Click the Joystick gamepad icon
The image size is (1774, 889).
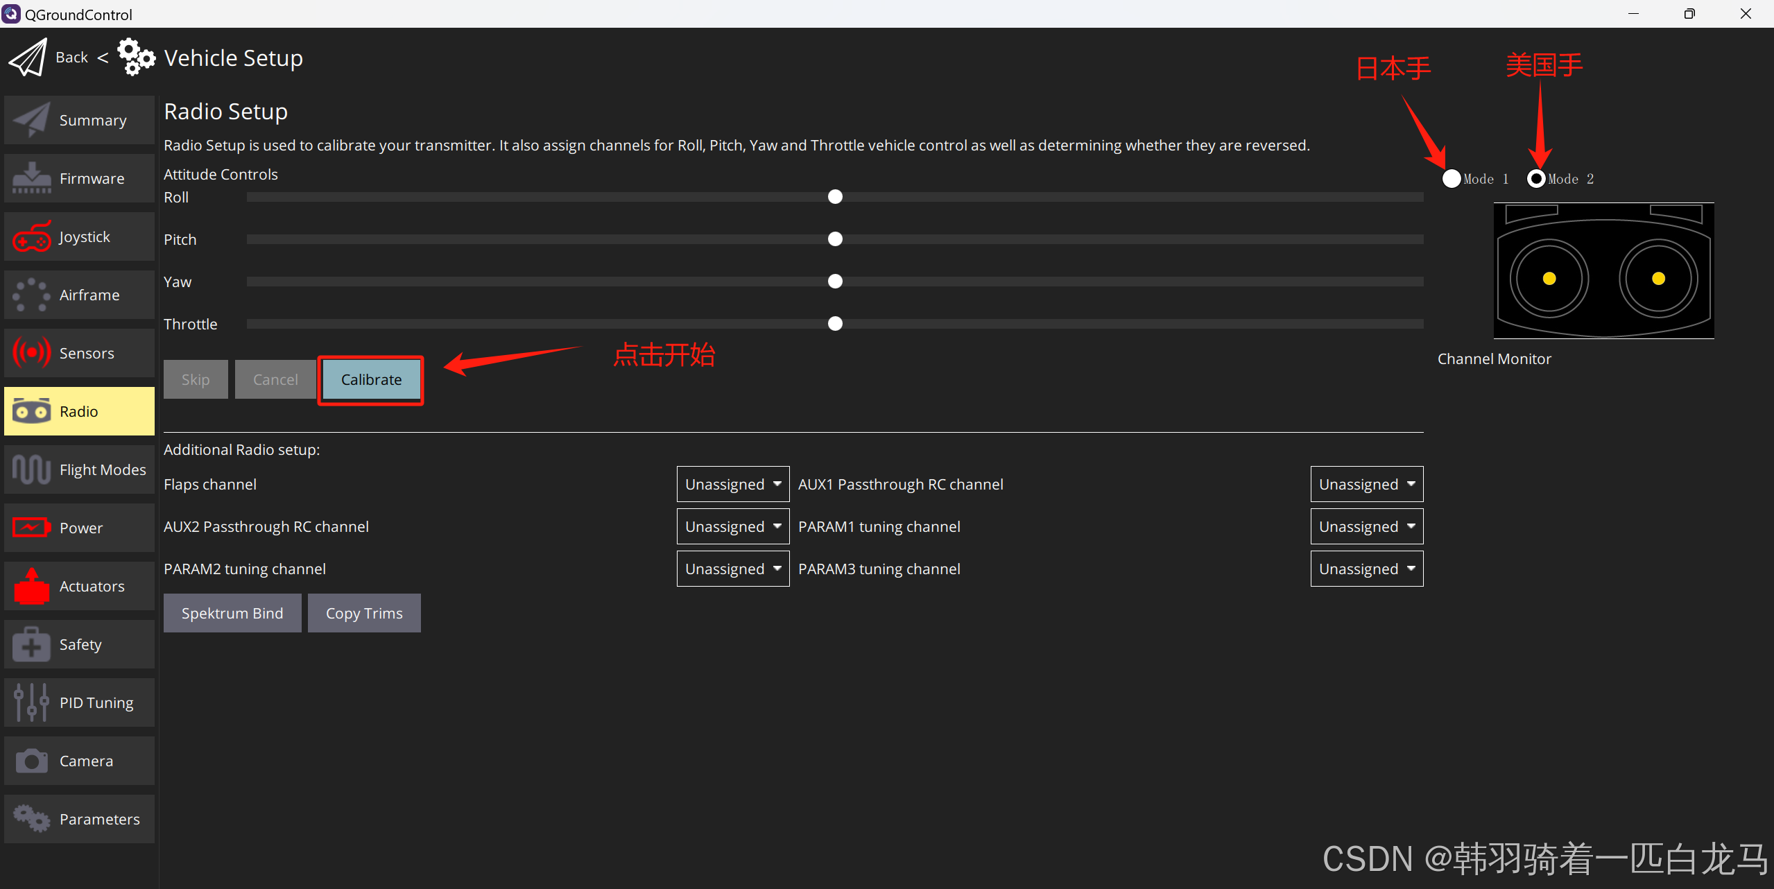coord(31,237)
